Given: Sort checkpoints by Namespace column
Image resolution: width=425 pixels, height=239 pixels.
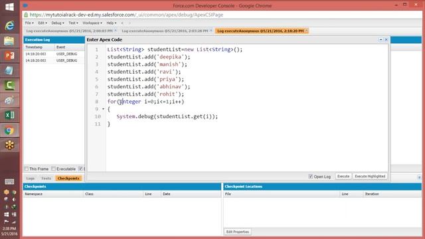Looking at the screenshot, I should [53, 194].
